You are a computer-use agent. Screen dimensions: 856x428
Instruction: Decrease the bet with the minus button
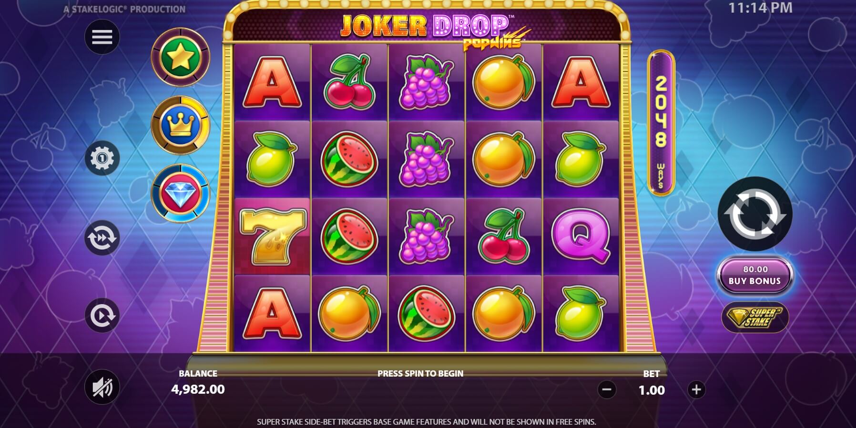(x=606, y=390)
